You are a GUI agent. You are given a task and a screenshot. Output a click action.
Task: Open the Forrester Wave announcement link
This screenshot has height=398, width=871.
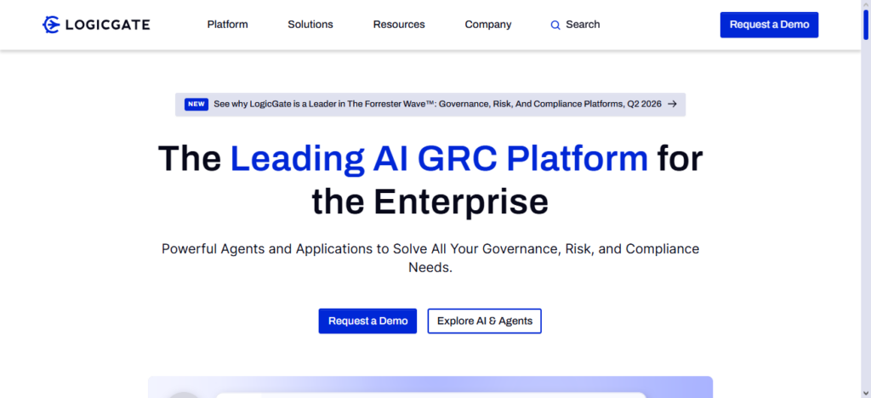pyautogui.click(x=430, y=105)
